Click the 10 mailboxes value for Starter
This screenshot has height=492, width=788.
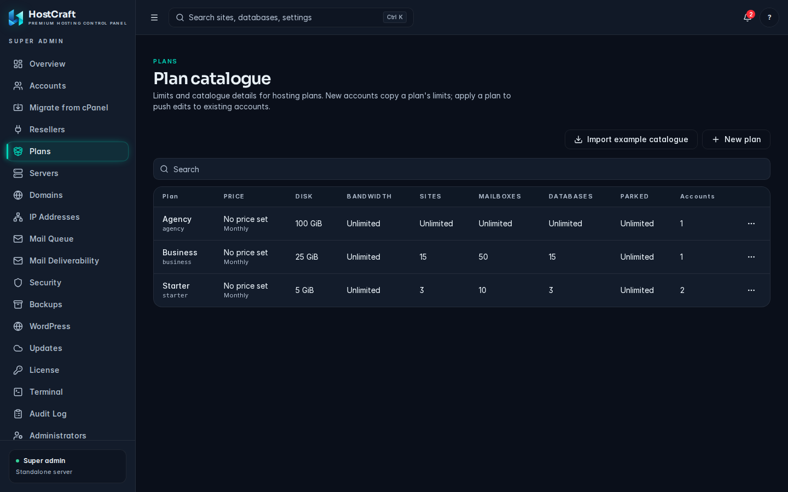[x=482, y=290]
